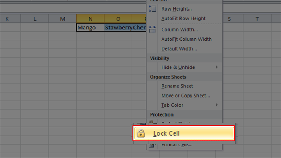Click the Row Height arrows icon

click(x=152, y=9)
